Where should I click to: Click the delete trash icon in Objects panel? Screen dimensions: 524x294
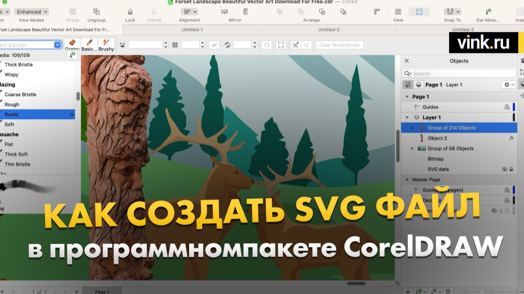pyautogui.click(x=448, y=291)
